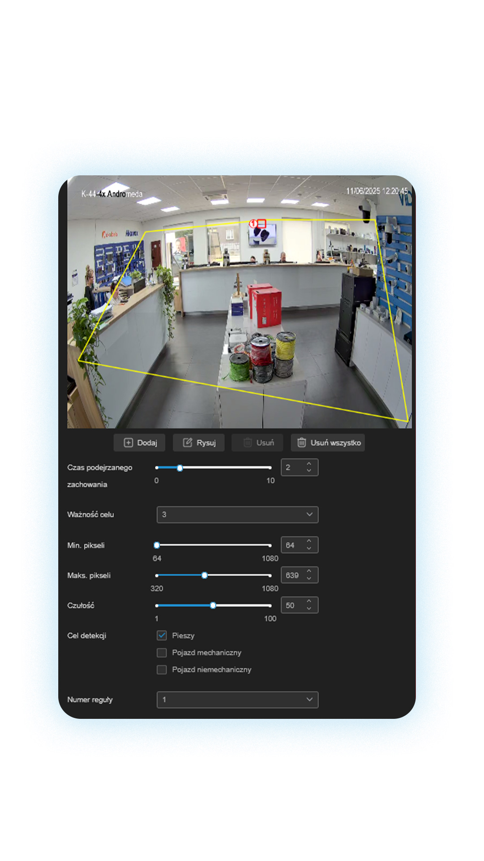Open the Numer reguły dropdown

click(x=237, y=700)
